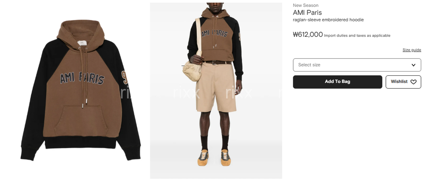Click the AMI PARIS lettering on flat hoodie
This screenshot has width=425, height=181.
click(x=82, y=78)
